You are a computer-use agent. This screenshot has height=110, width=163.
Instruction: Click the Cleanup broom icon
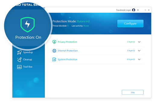coord(19,60)
